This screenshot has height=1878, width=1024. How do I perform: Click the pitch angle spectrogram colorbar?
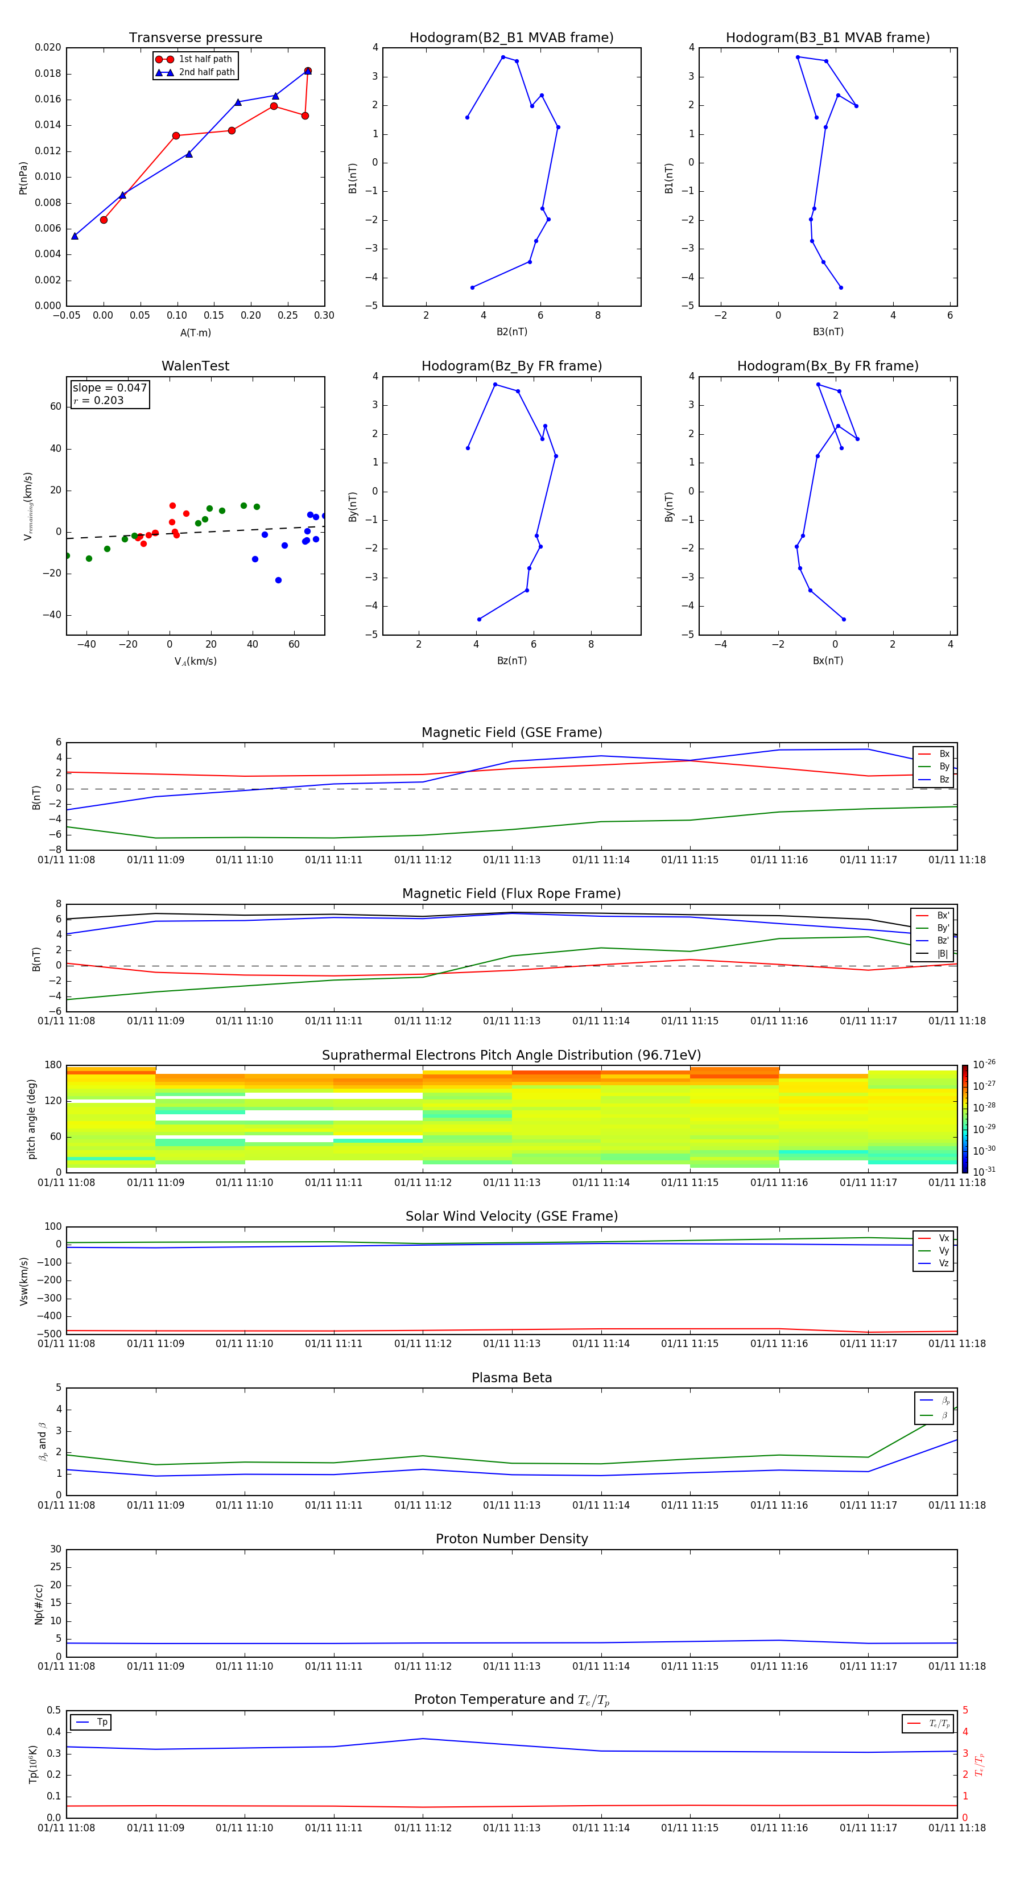pyautogui.click(x=964, y=1119)
